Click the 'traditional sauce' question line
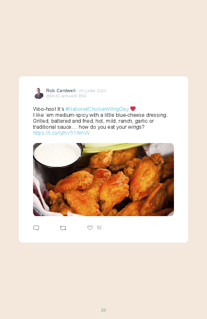 point(89,127)
